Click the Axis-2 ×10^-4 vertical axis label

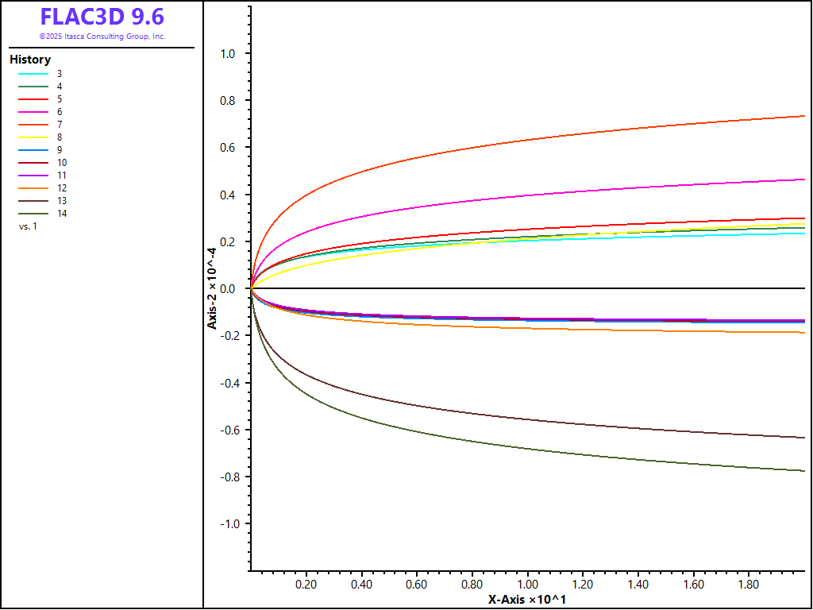(x=212, y=288)
